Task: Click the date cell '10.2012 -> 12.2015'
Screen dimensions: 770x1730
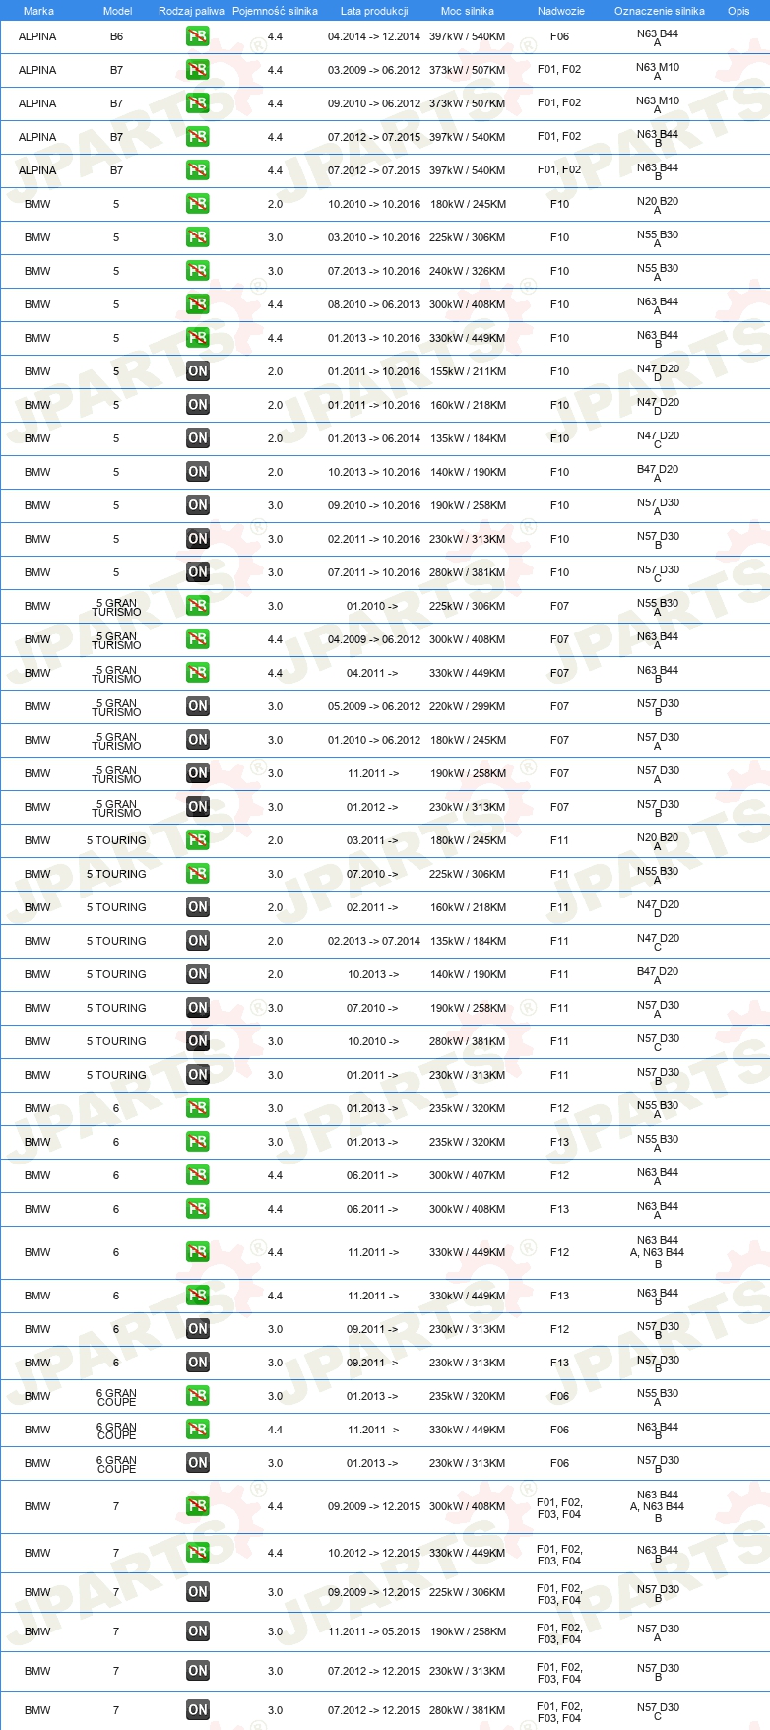Action: [x=374, y=1553]
